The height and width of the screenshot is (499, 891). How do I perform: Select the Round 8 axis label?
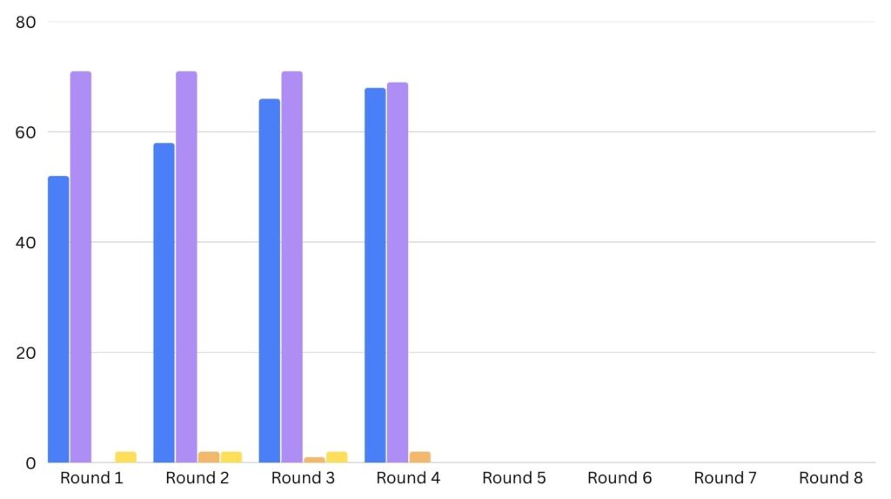click(x=831, y=478)
